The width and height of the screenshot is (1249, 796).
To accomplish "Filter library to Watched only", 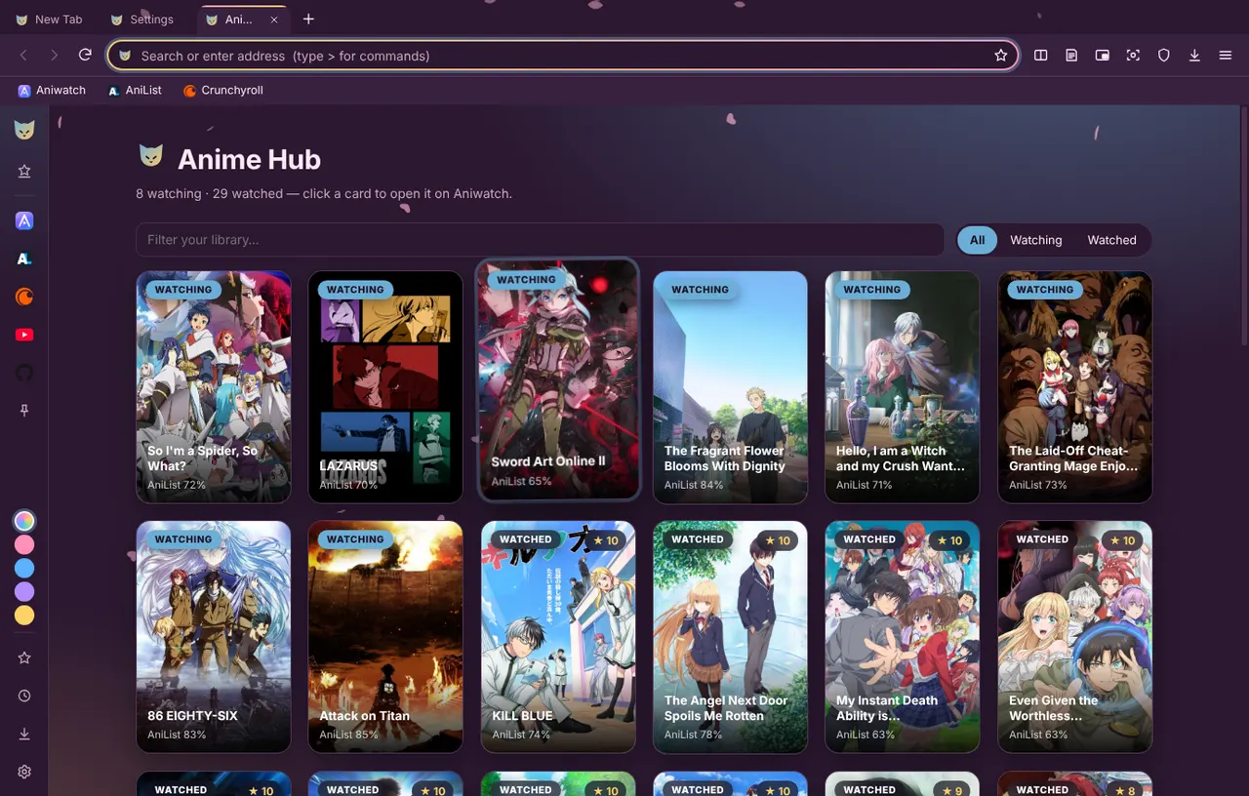I will point(1111,240).
